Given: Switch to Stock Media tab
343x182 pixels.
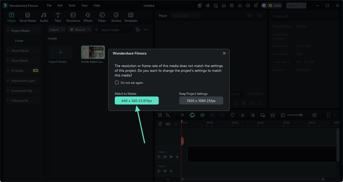Looking at the screenshot, I should click(x=28, y=17).
